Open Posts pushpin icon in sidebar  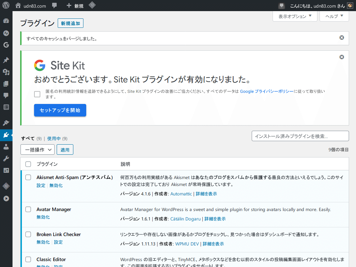pyautogui.click(x=6, y=60)
